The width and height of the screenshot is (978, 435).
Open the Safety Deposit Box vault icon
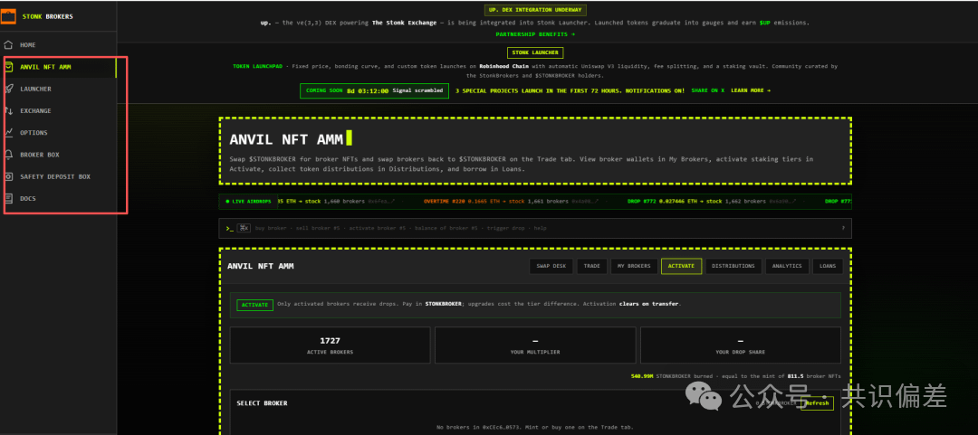click(8, 177)
